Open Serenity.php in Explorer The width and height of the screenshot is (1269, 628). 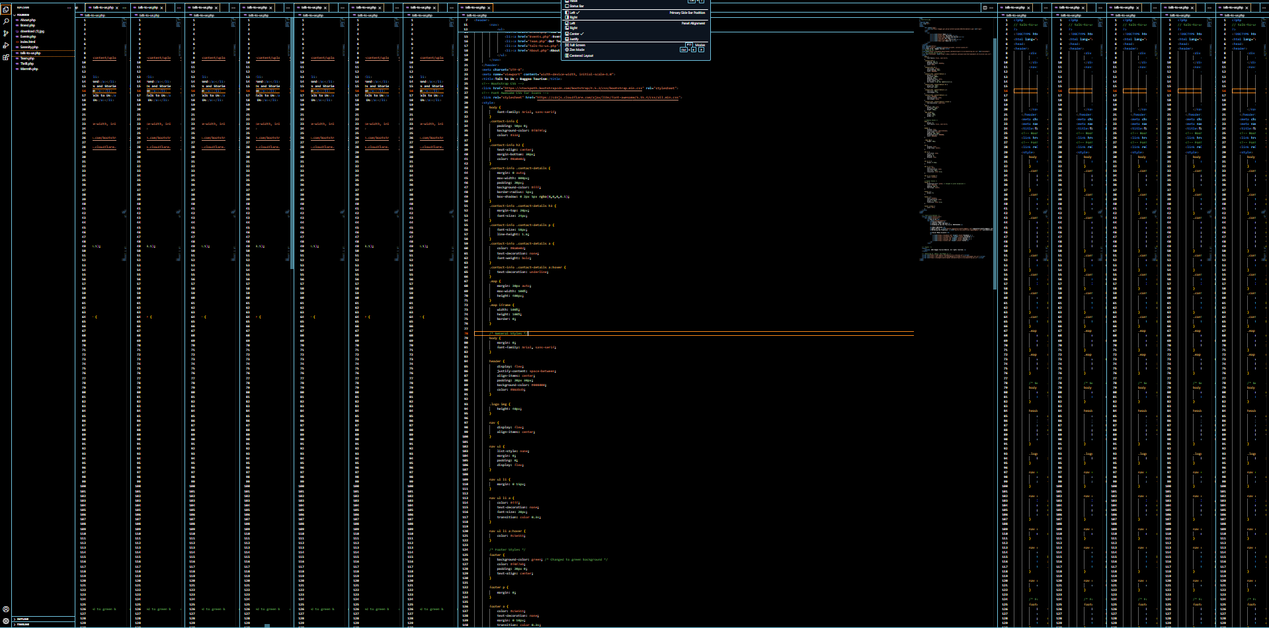coord(29,47)
